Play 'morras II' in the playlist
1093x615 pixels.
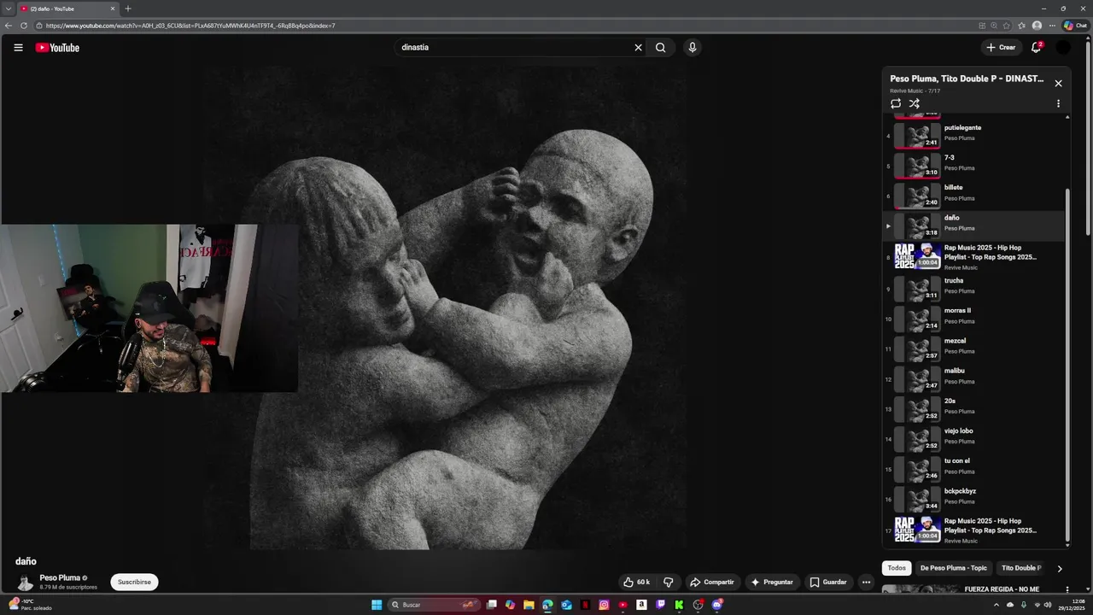pos(973,319)
